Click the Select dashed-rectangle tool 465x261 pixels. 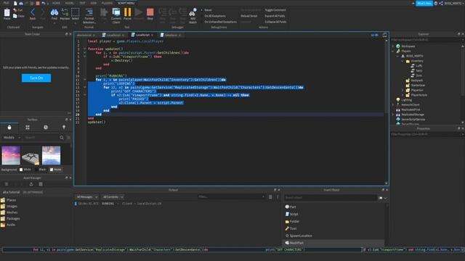[x=76, y=12]
